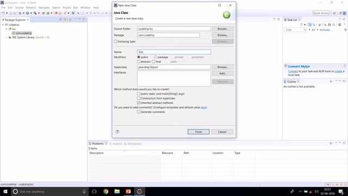Open the Run icon's dropdown arrow
The height and width of the screenshot is (196, 348).
click(x=31, y=13)
